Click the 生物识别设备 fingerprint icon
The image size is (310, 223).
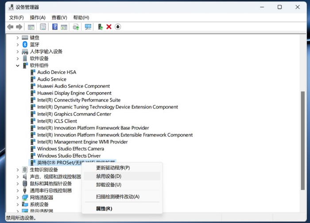25,170
